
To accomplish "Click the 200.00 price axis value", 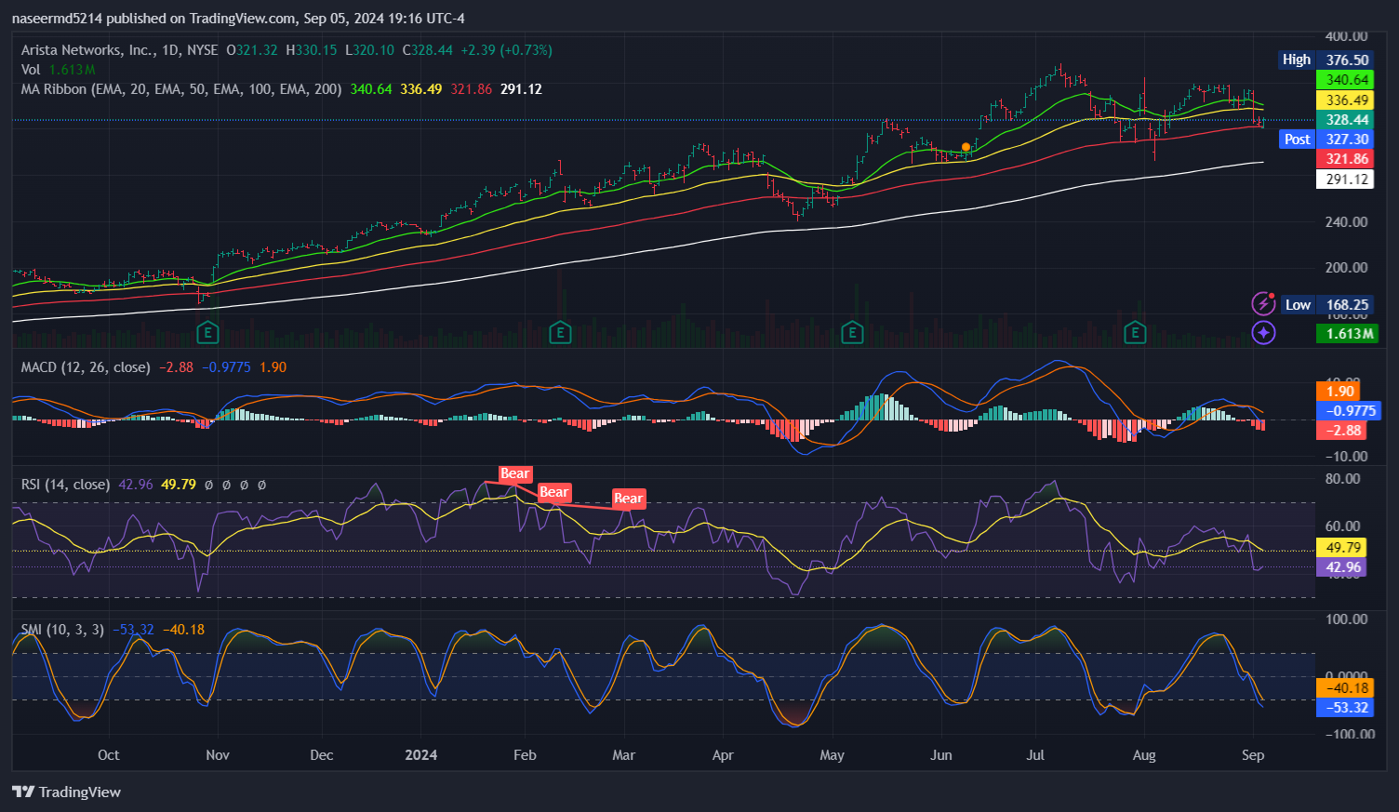I will click(x=1346, y=268).
